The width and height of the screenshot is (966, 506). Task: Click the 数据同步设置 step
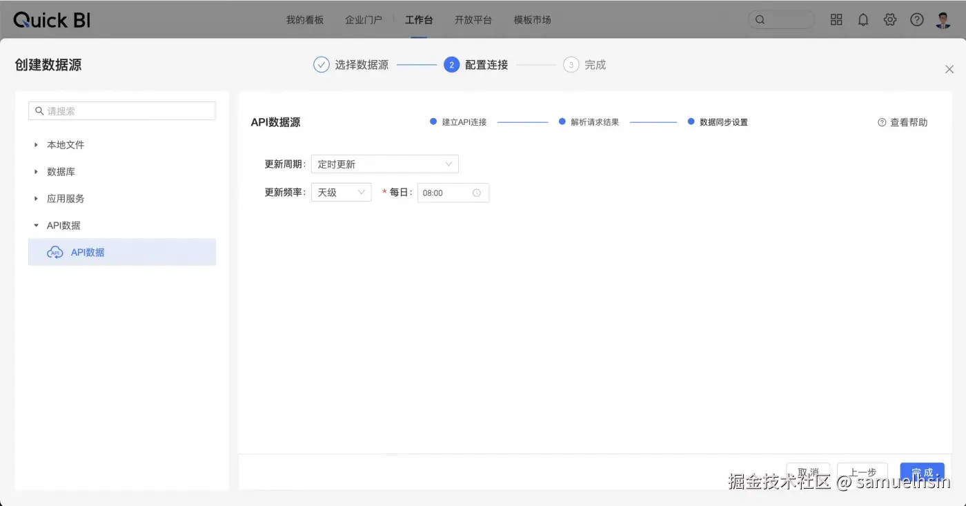(x=718, y=122)
